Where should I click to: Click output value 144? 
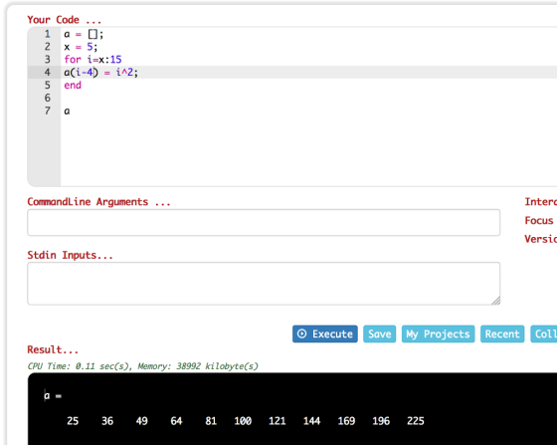[311, 421]
